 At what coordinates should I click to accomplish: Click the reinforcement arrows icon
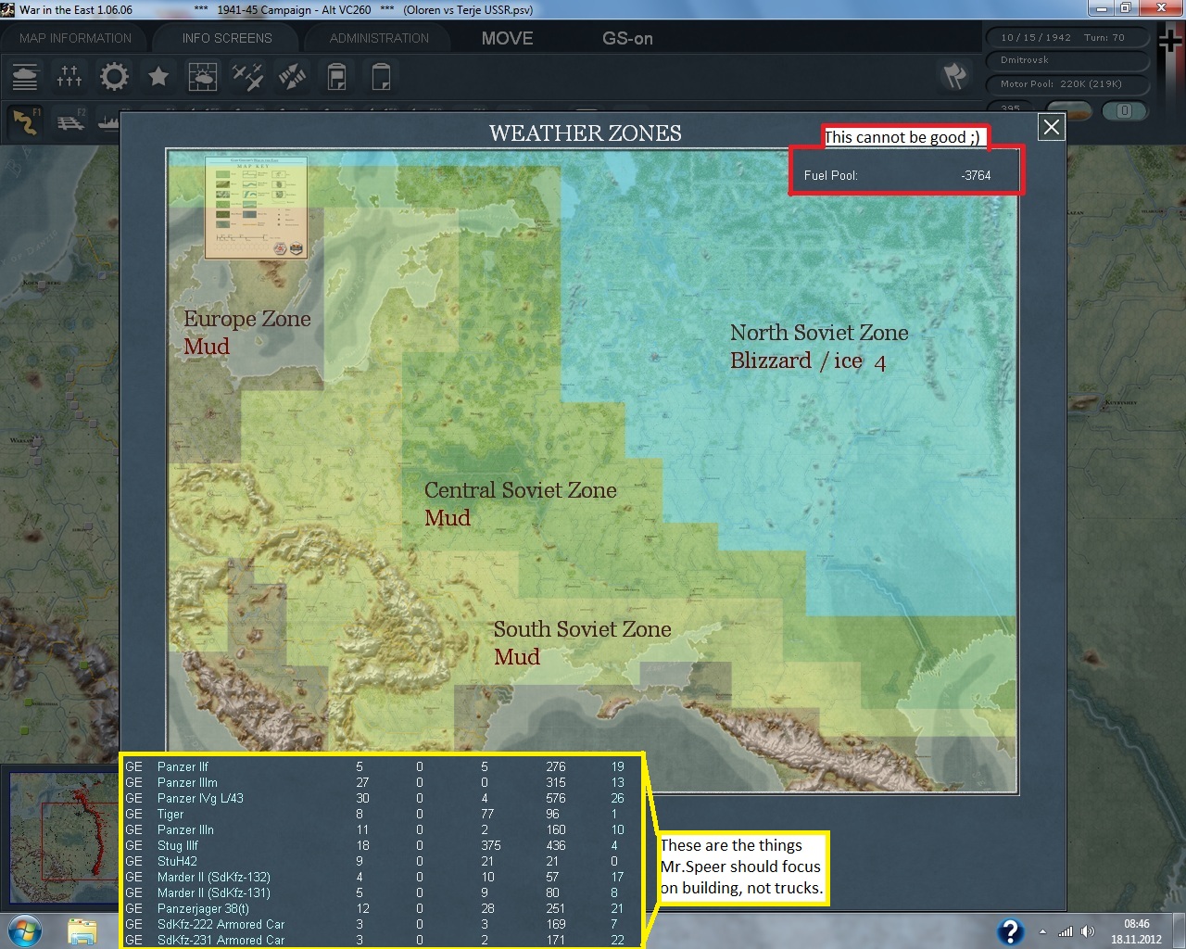(x=292, y=76)
